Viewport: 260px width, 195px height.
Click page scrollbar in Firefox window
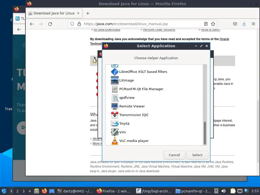coord(258,131)
